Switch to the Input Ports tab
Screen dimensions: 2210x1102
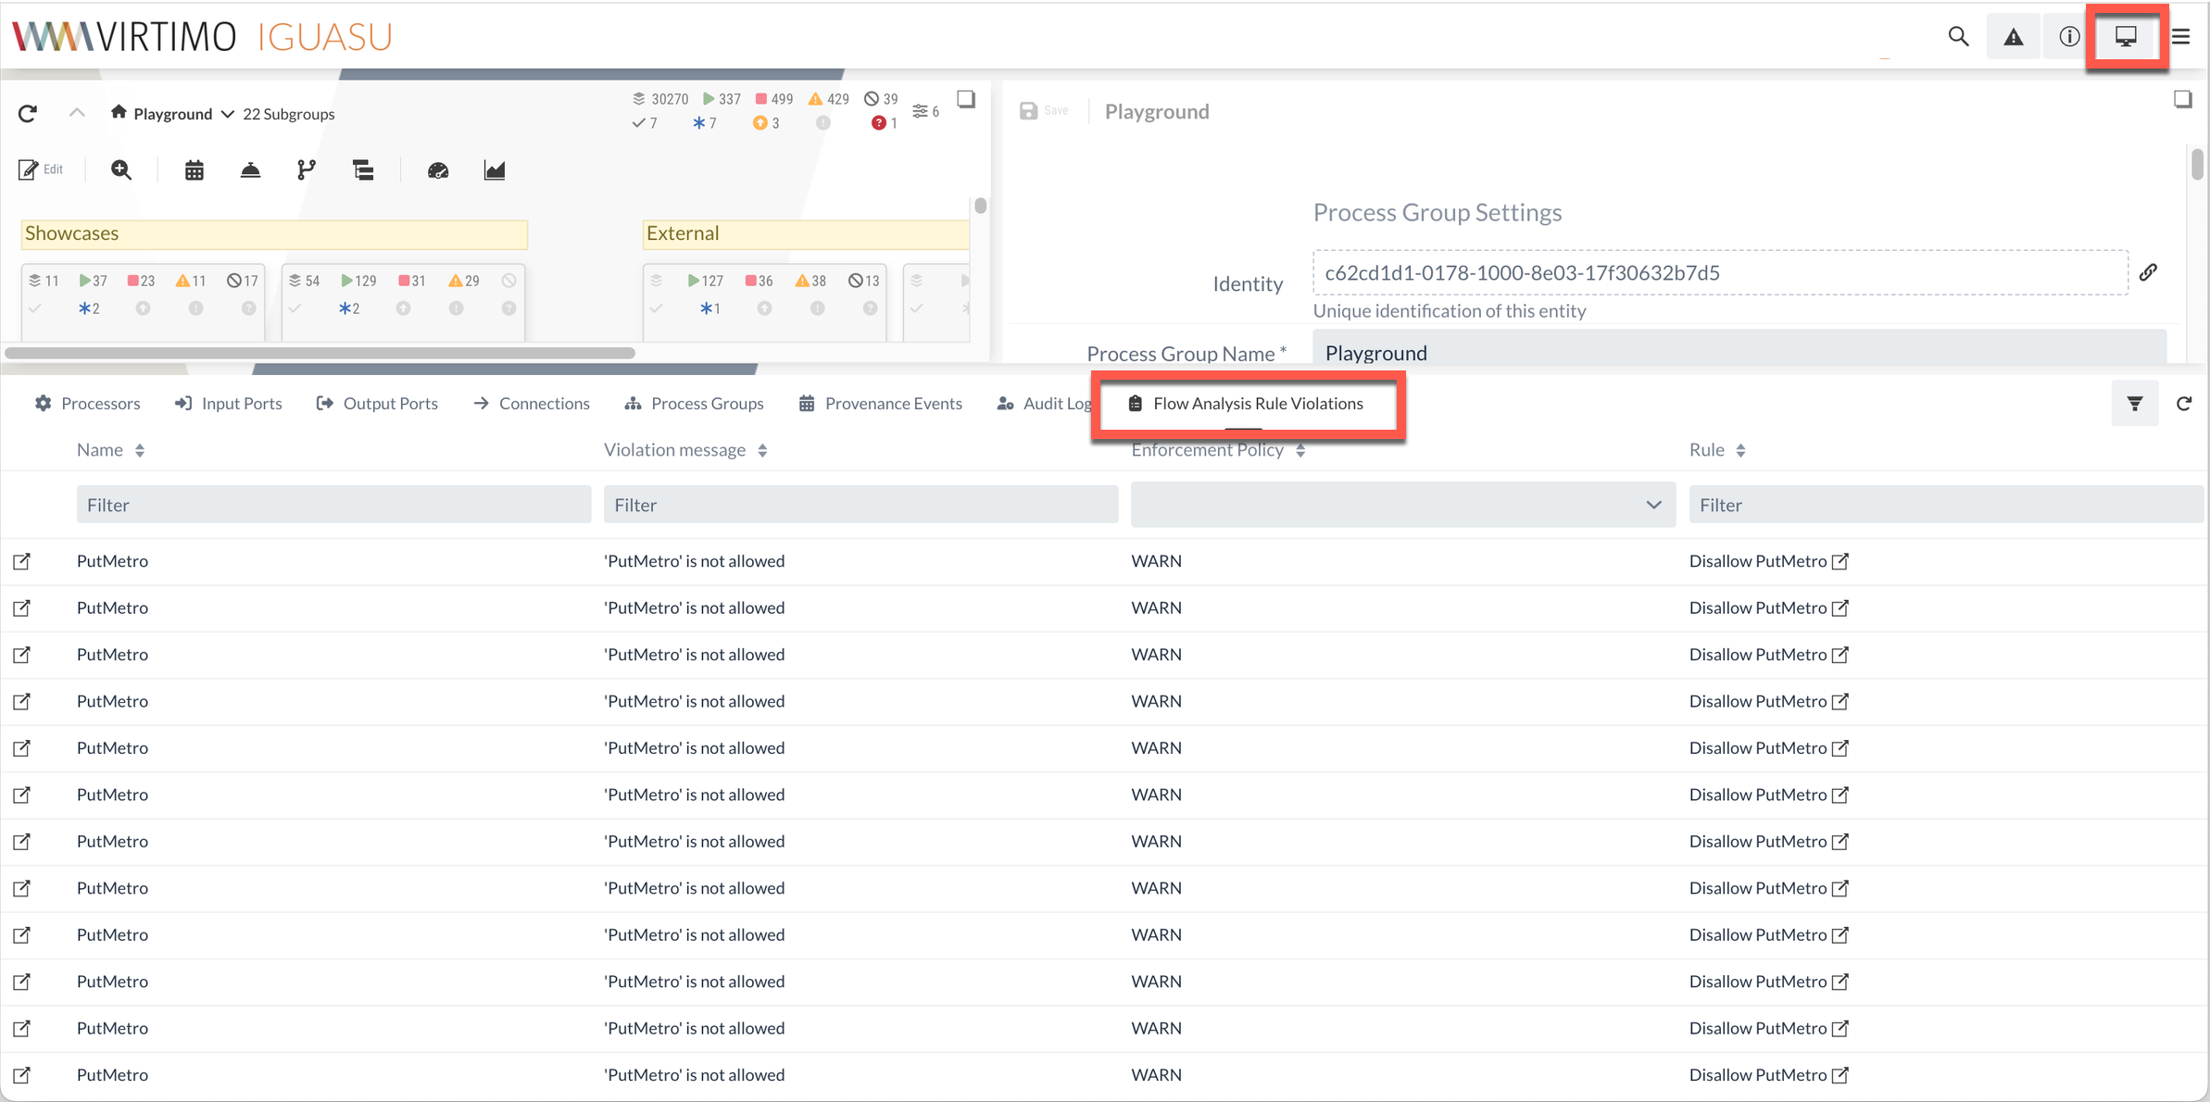tap(229, 404)
